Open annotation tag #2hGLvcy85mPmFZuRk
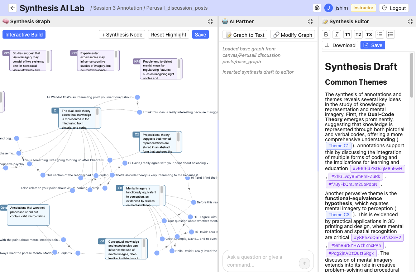Viewport: 416px width, 272px height. click(355, 177)
